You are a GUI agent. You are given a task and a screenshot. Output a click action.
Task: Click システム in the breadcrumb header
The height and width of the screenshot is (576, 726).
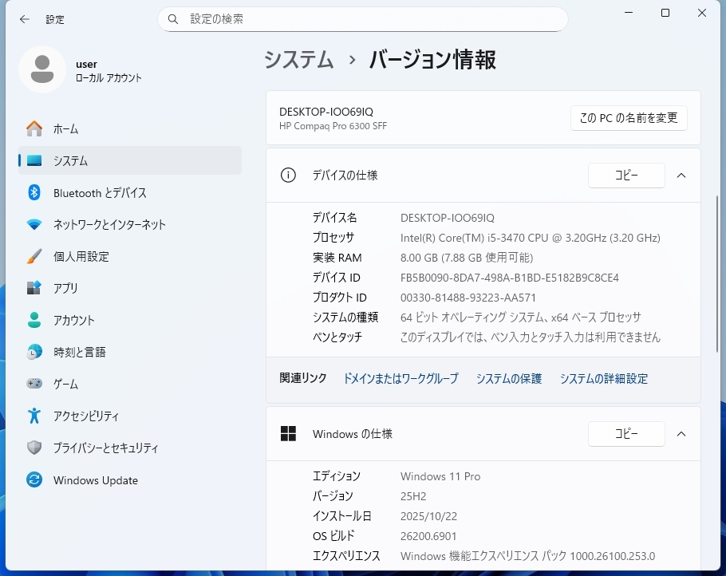pyautogui.click(x=299, y=60)
